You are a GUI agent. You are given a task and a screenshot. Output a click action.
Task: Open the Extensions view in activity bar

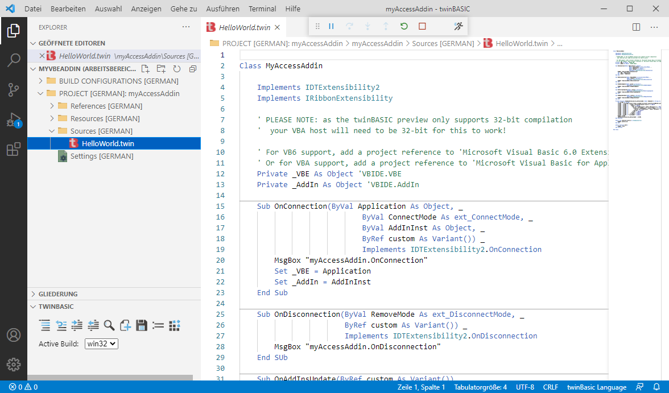point(14,150)
